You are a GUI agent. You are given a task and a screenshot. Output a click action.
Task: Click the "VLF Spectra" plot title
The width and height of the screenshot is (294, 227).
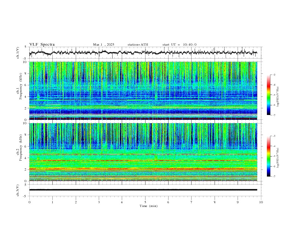(42, 45)
